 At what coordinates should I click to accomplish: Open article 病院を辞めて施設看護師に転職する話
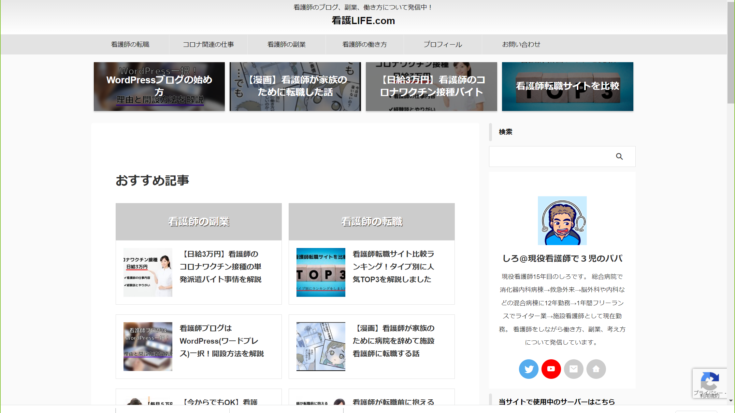(x=394, y=341)
